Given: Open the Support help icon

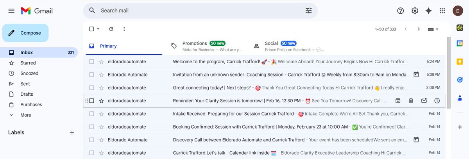Looking at the screenshot, I should click(401, 11).
